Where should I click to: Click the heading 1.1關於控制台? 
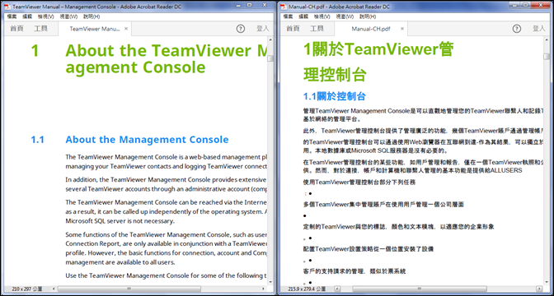pyautogui.click(x=335, y=96)
